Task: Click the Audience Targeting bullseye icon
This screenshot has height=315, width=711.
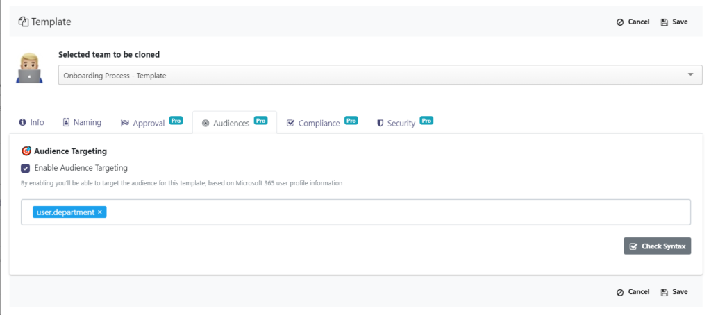Action: click(x=26, y=151)
